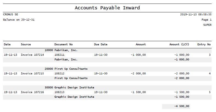Click the timestamp 2019-11-13 08:58:35
The height and width of the screenshot is (112, 216).
pos(196,15)
